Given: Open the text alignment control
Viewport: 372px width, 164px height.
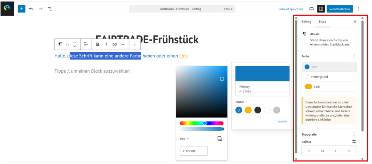Looking at the screenshot, I should (x=86, y=44).
